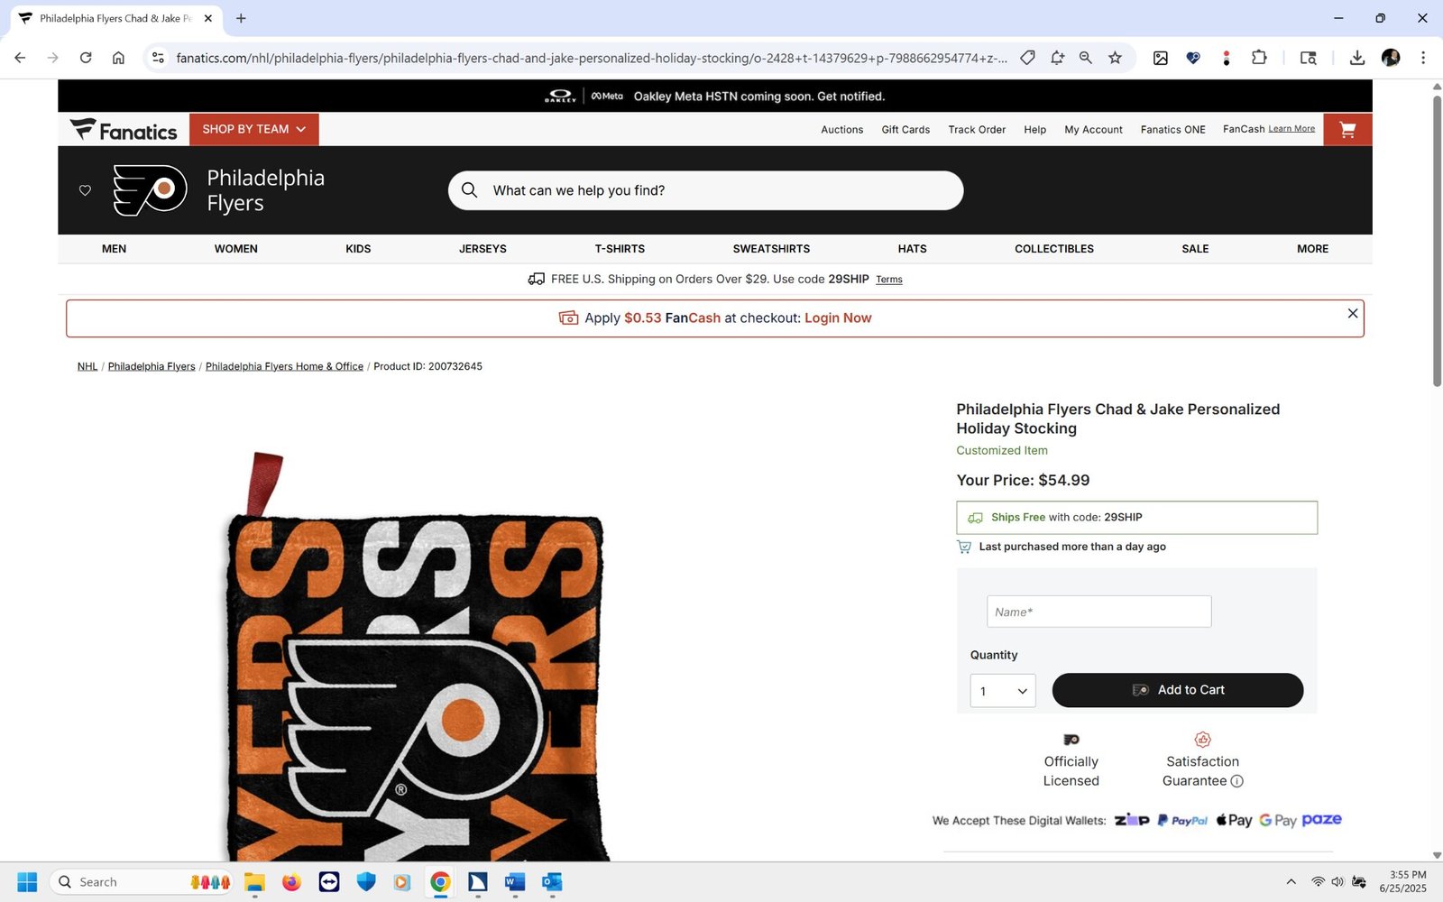
Task: Navigate back in the browser
Action: click(20, 58)
